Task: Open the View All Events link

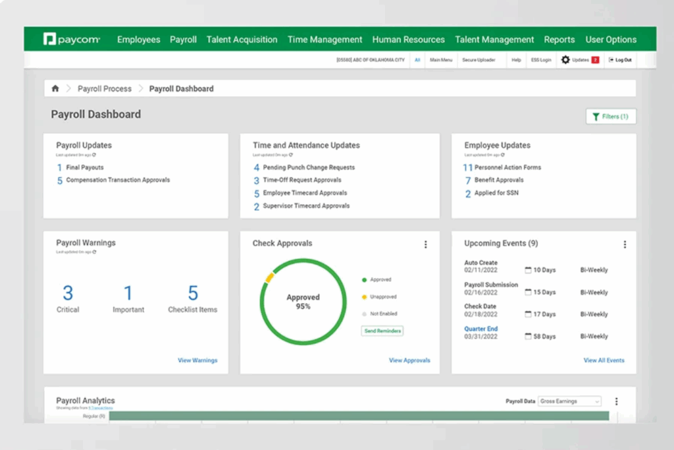Action: point(604,360)
